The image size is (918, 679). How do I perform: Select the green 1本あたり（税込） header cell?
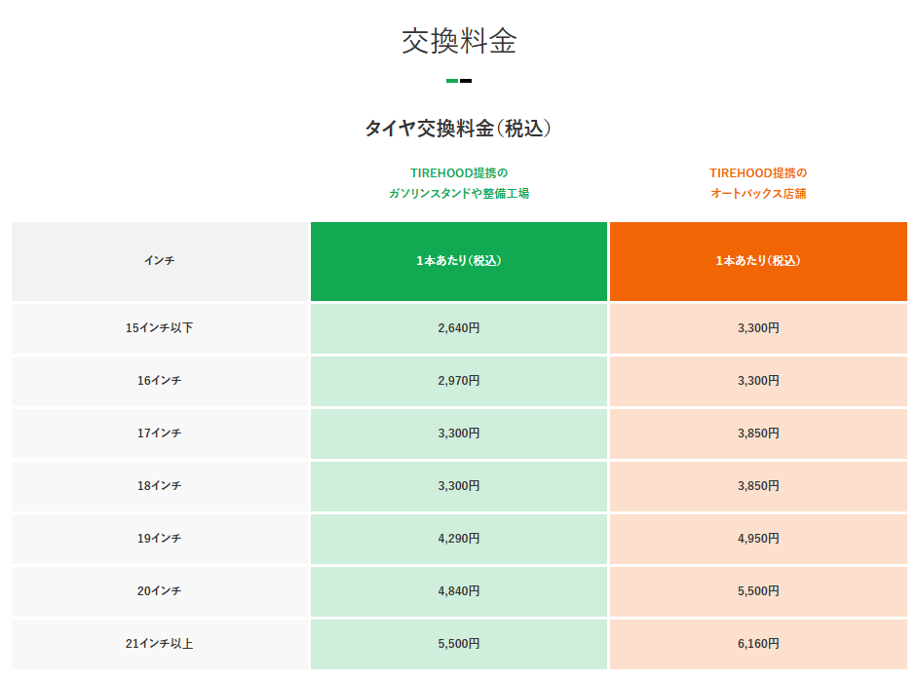coord(458,261)
